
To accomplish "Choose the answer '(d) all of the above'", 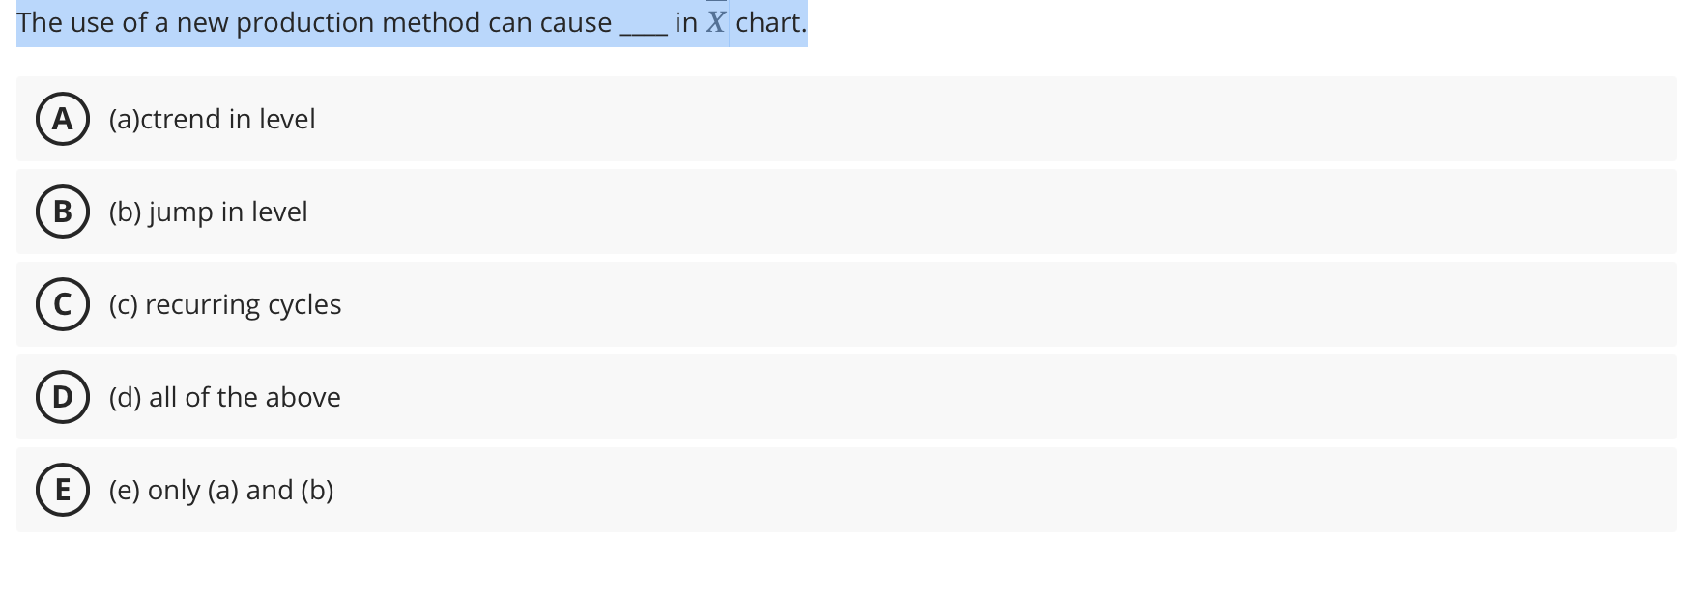I will pyautogui.click(x=224, y=397).
